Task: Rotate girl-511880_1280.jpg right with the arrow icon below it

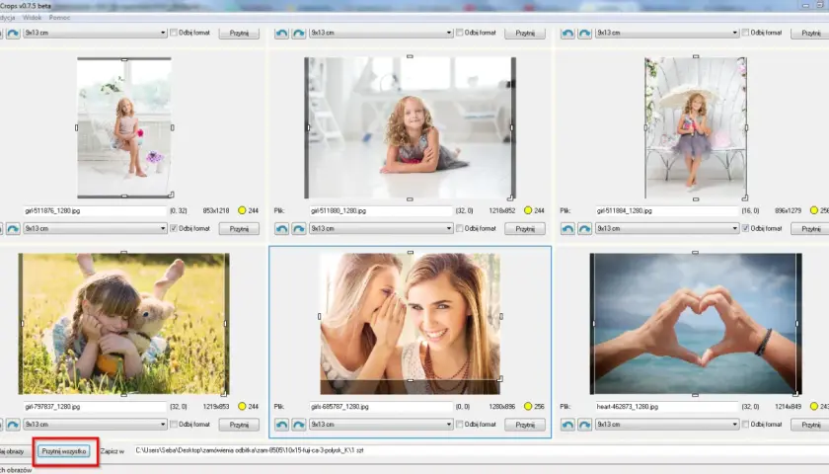Action: tap(299, 228)
